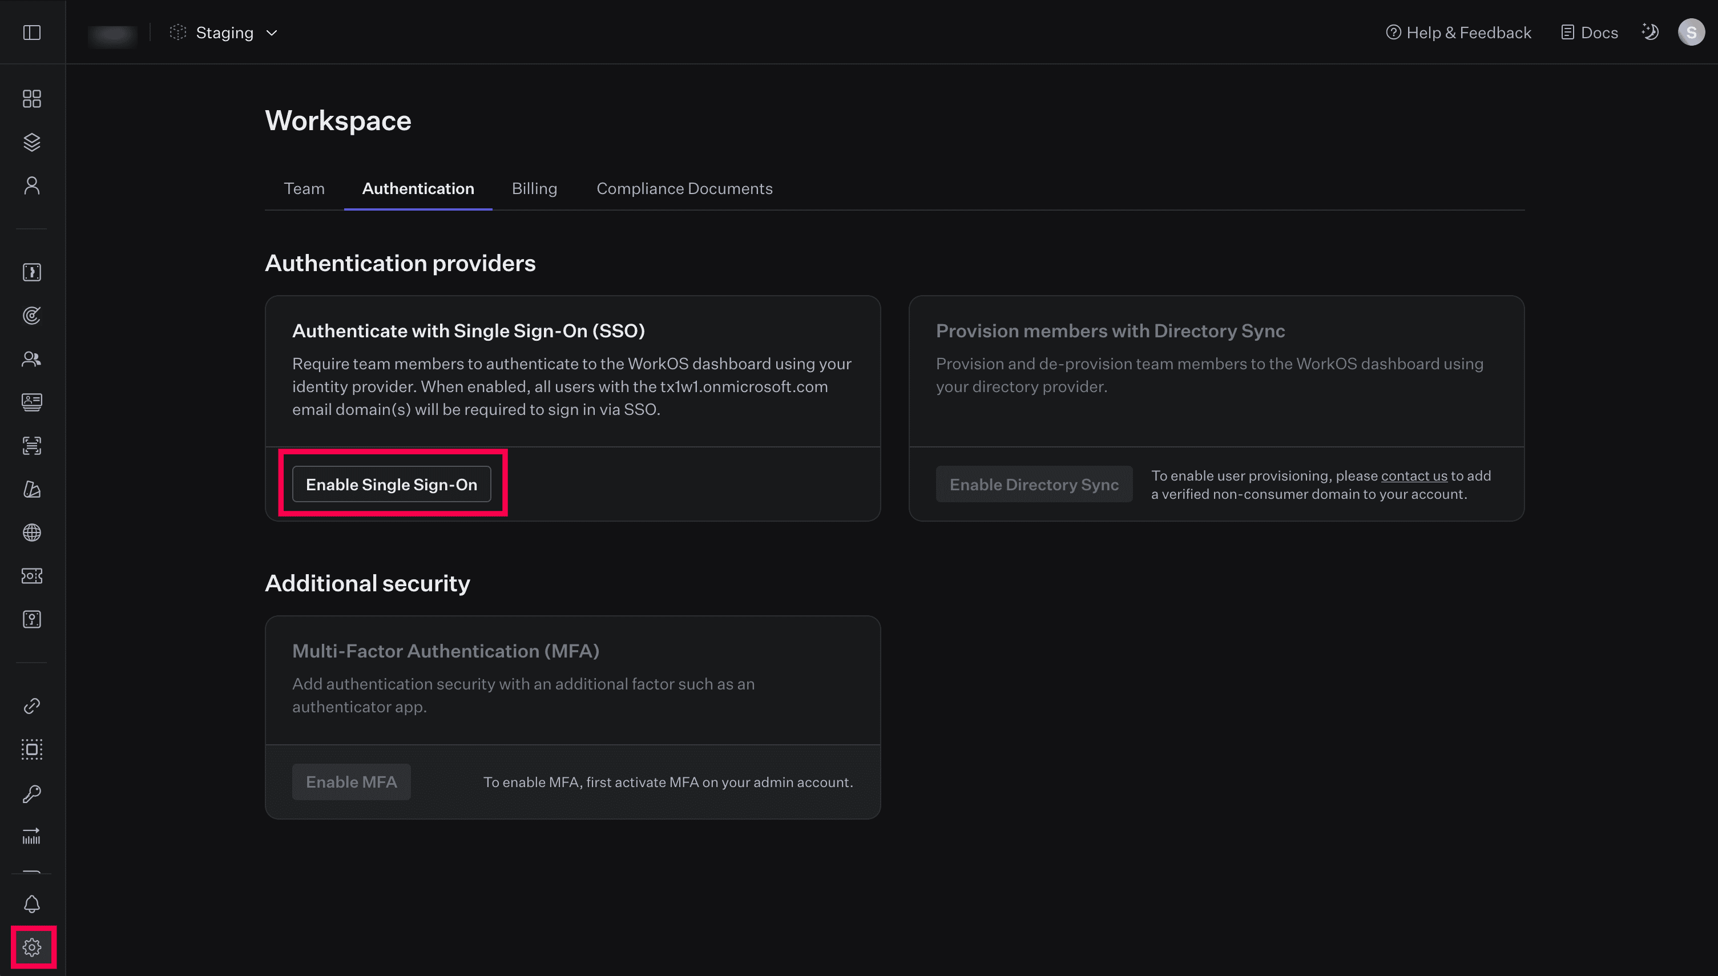Toggle the sidebar panel icon
Screen dimensions: 1718x976
click(x=31, y=32)
